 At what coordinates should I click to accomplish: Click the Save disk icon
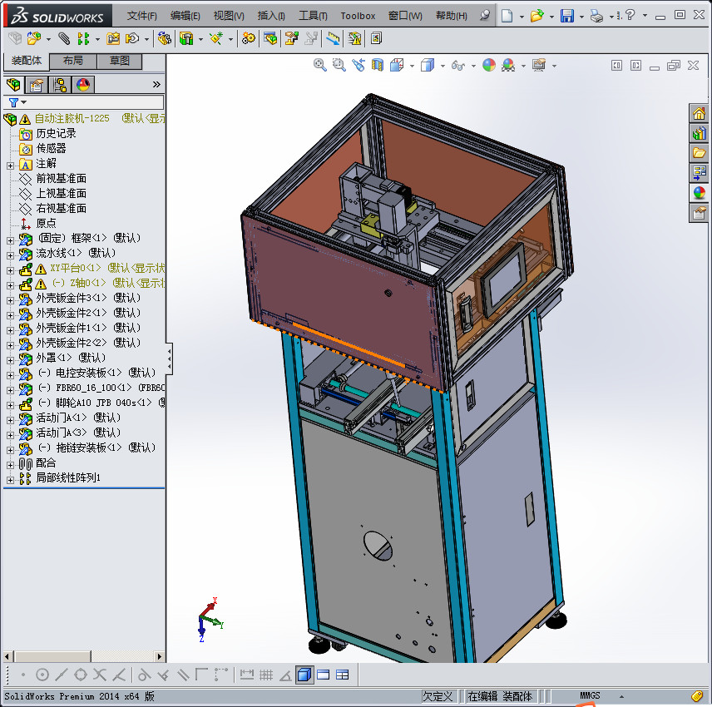(566, 16)
